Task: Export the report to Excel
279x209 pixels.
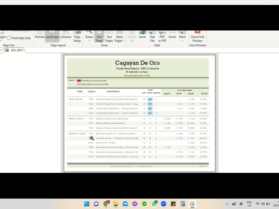Action: pyautogui.click(x=142, y=35)
